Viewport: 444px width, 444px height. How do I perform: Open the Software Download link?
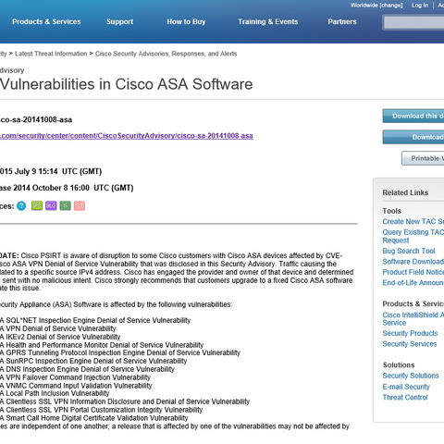coord(413,262)
